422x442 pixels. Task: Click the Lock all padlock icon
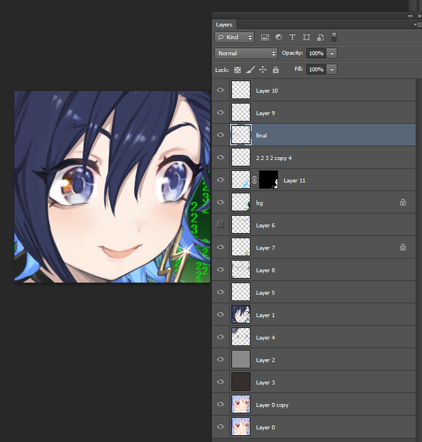click(x=276, y=70)
